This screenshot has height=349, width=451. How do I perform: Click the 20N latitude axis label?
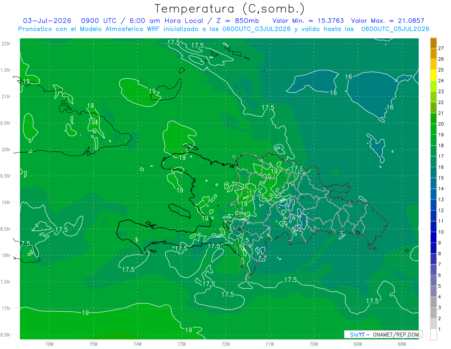[5, 149]
